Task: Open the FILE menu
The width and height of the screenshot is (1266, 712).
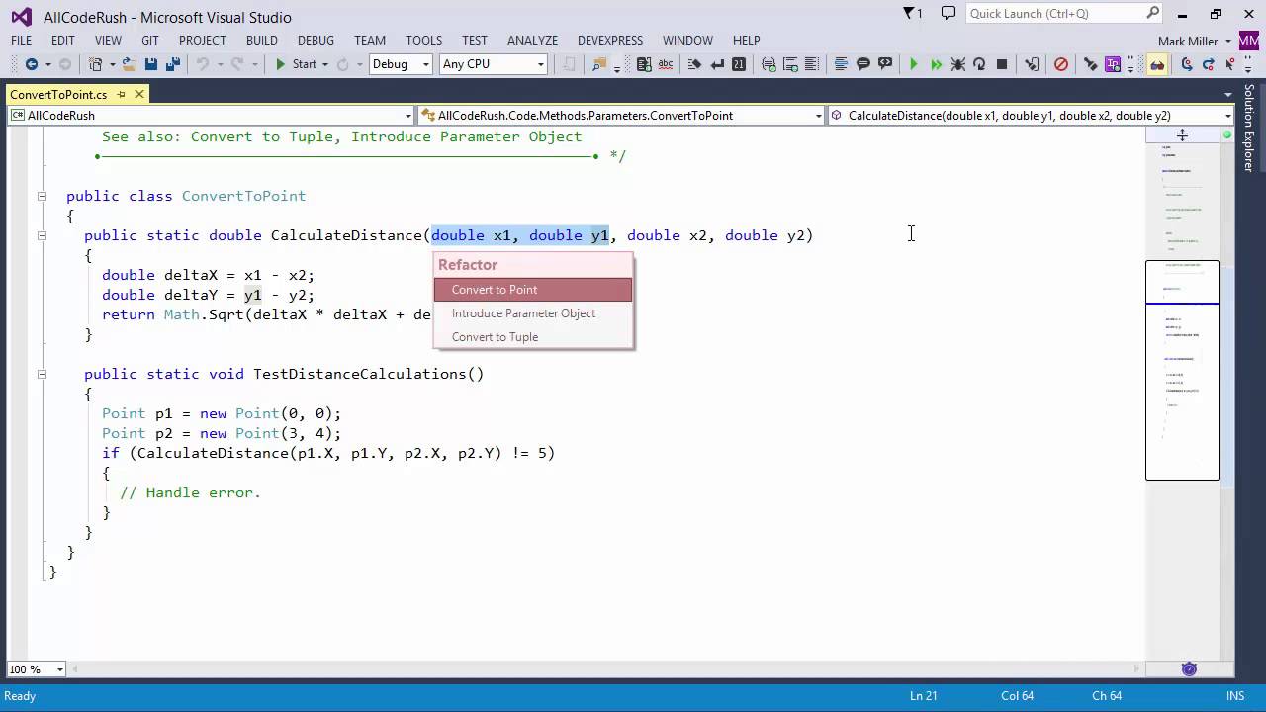Action: 22,41
